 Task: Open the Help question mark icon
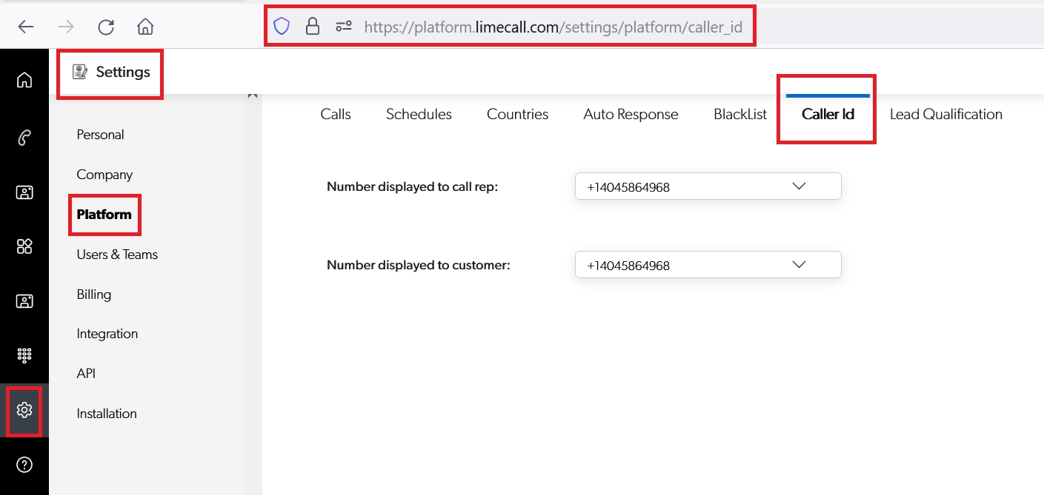24,465
